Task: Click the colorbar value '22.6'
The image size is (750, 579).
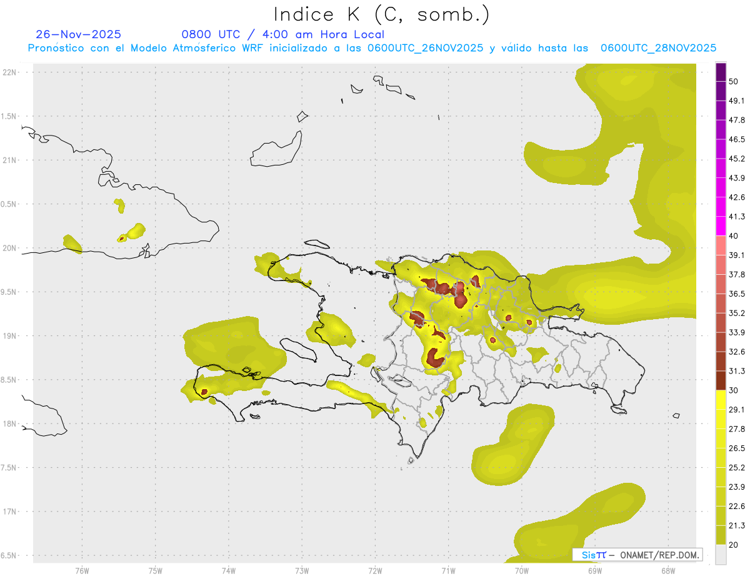Action: pos(736,507)
